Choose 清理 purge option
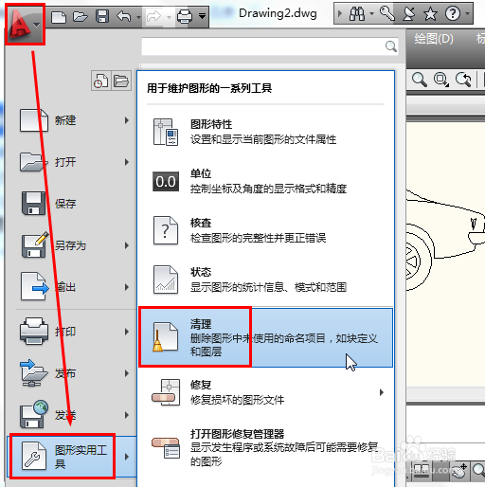Screen dimensions: 485x487 pyautogui.click(x=266, y=337)
